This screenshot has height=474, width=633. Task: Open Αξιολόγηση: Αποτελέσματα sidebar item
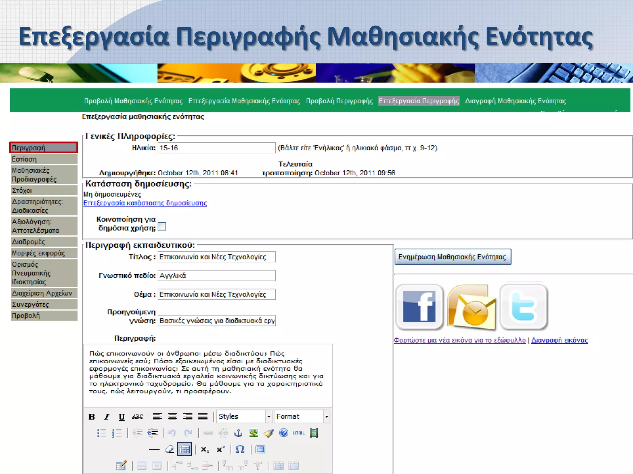[44, 226]
